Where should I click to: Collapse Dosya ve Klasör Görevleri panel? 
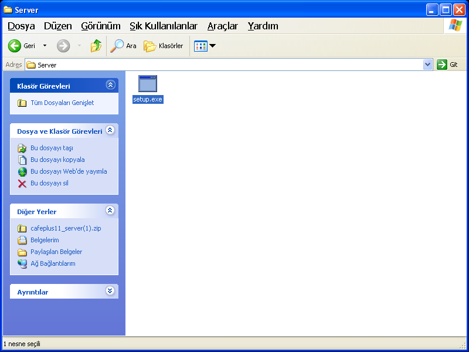tap(110, 130)
